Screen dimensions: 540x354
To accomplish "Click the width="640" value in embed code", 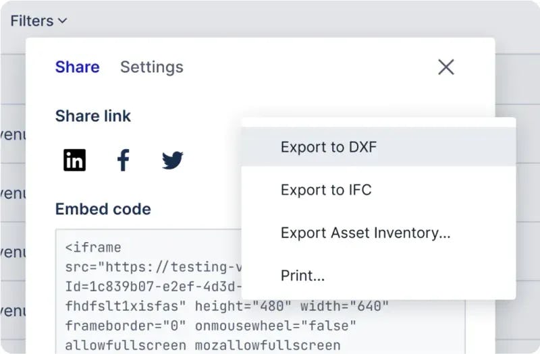I will [x=344, y=307].
